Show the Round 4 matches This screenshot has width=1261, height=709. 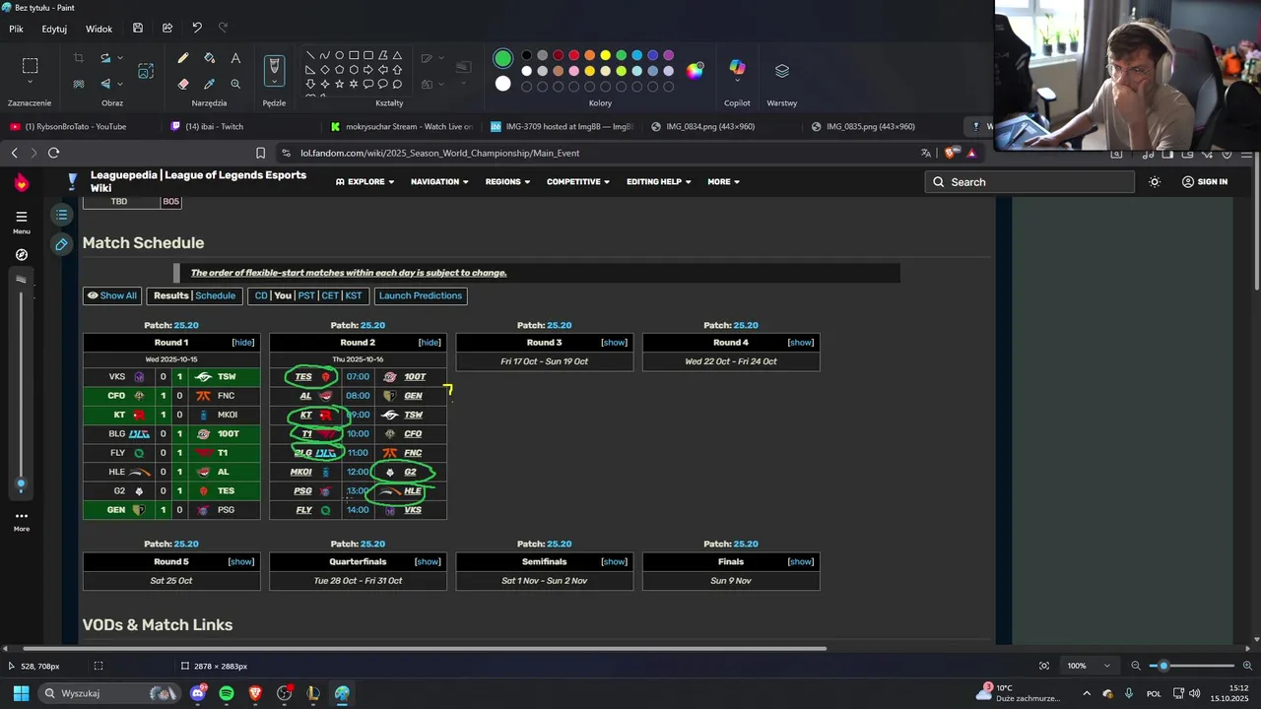pos(801,343)
